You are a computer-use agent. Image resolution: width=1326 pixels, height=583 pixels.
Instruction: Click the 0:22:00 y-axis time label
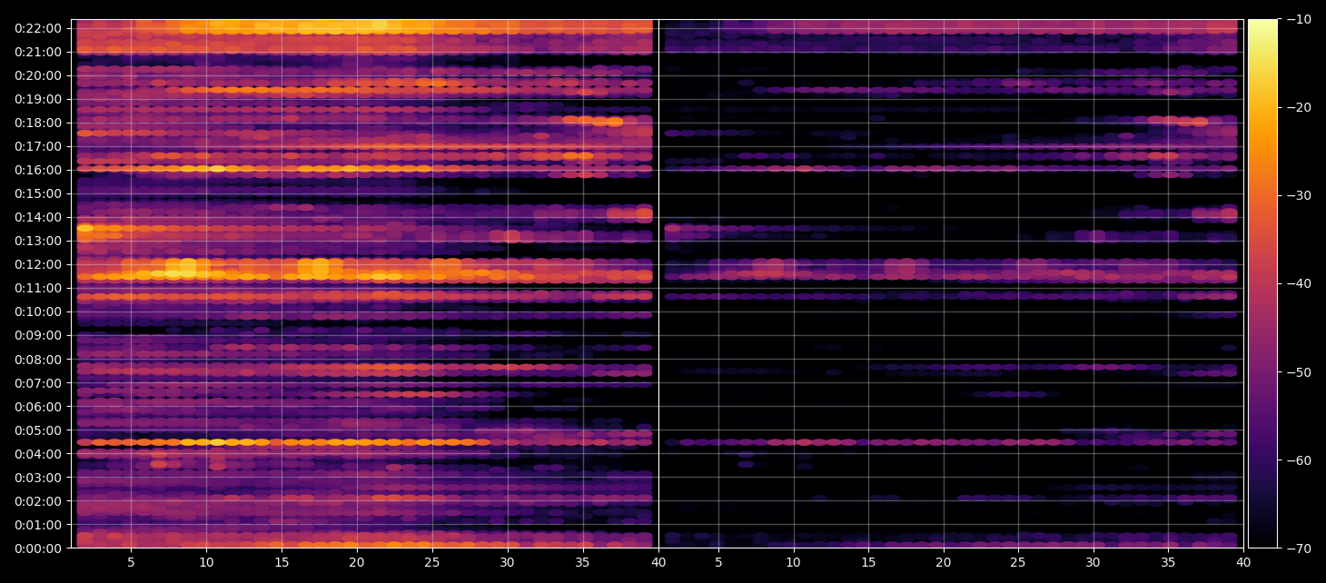click(x=38, y=28)
